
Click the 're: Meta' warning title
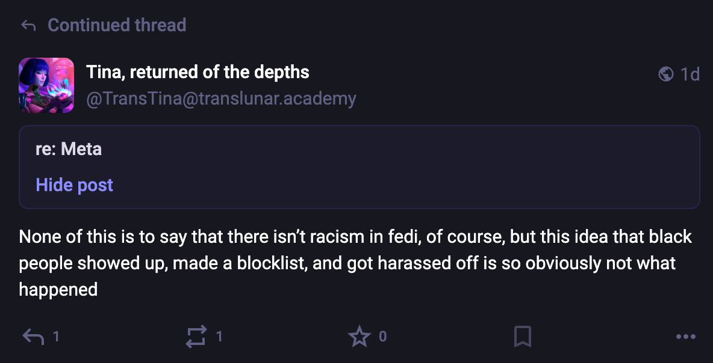click(x=69, y=148)
